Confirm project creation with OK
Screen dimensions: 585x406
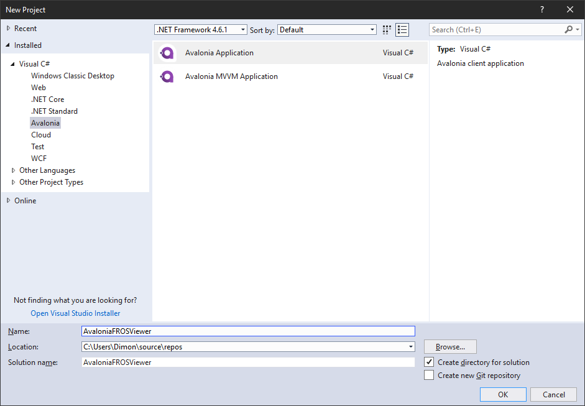502,394
